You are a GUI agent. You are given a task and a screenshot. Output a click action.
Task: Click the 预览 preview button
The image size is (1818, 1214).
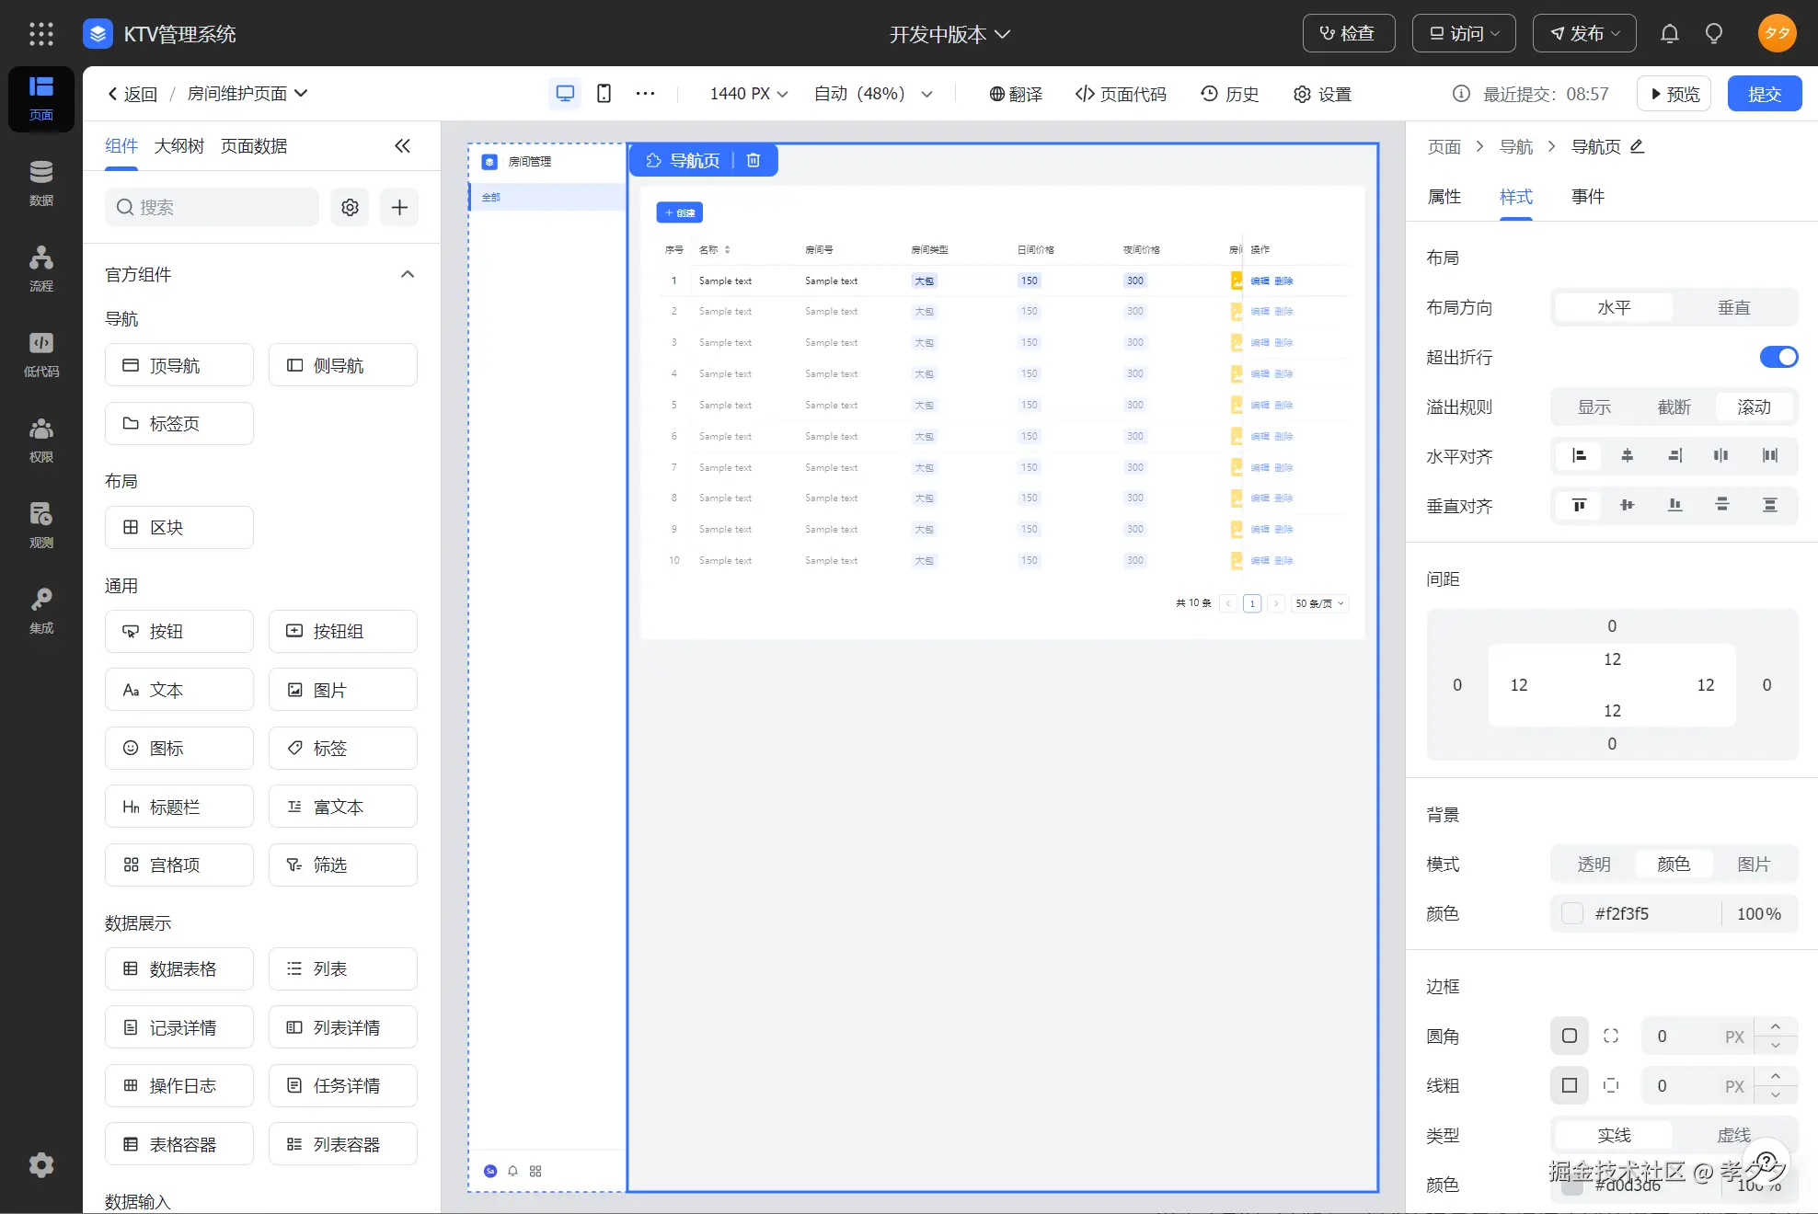pos(1674,94)
